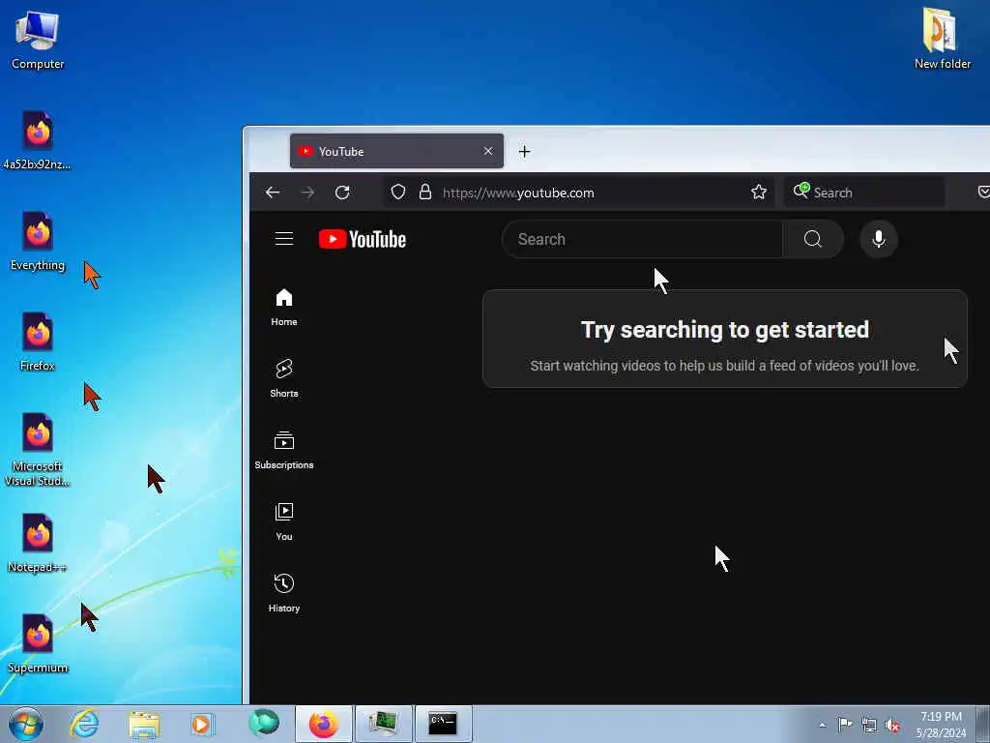Click the Firefox URL address bar

point(581,193)
